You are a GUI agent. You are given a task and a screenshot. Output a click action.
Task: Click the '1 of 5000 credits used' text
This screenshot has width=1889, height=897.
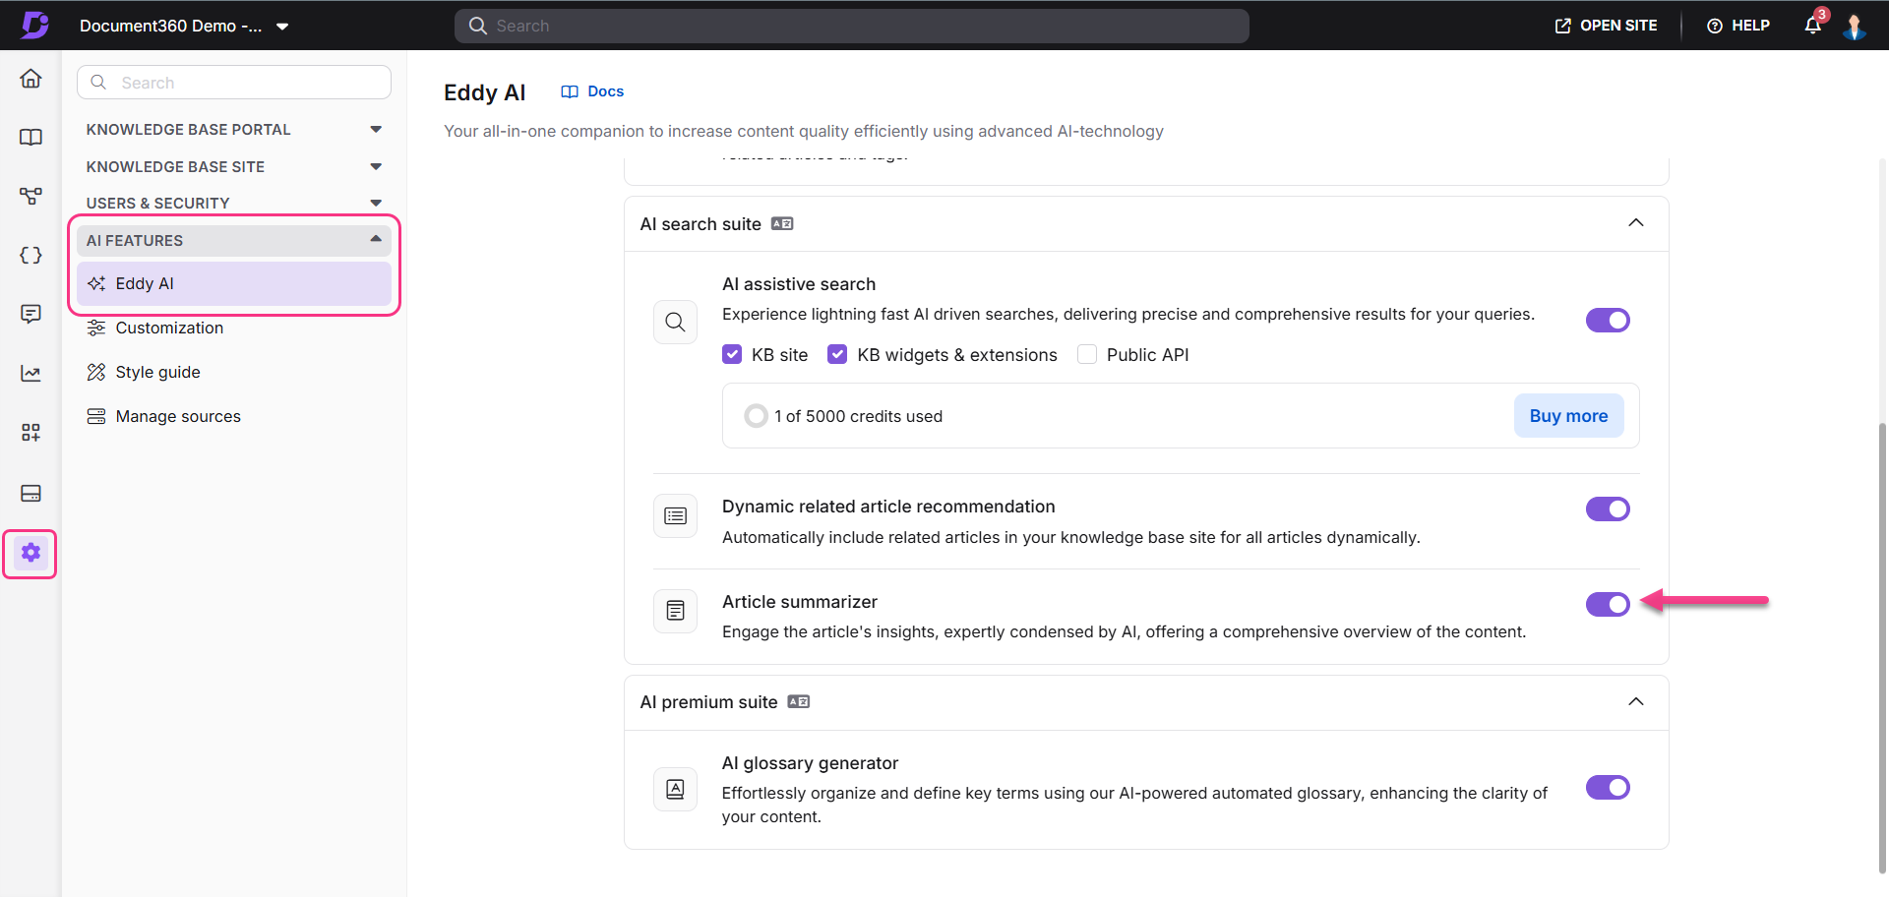[858, 416]
